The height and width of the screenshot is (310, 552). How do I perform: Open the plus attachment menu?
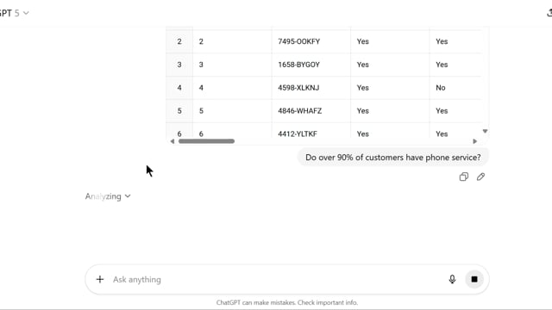tap(100, 279)
